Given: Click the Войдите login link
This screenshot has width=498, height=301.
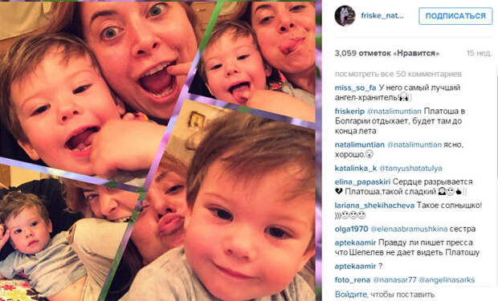Looking at the screenshot, I should click(x=351, y=295).
